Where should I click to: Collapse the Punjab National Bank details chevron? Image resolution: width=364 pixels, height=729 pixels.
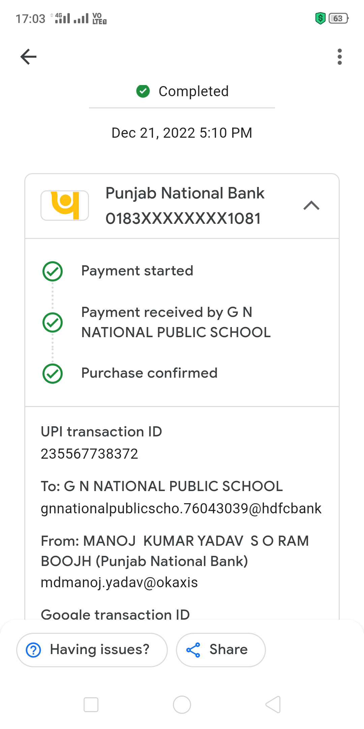point(311,206)
